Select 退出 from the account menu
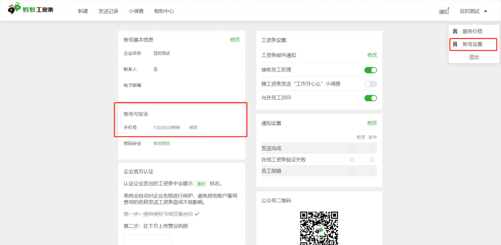The width and height of the screenshot is (501, 245). pyautogui.click(x=474, y=57)
